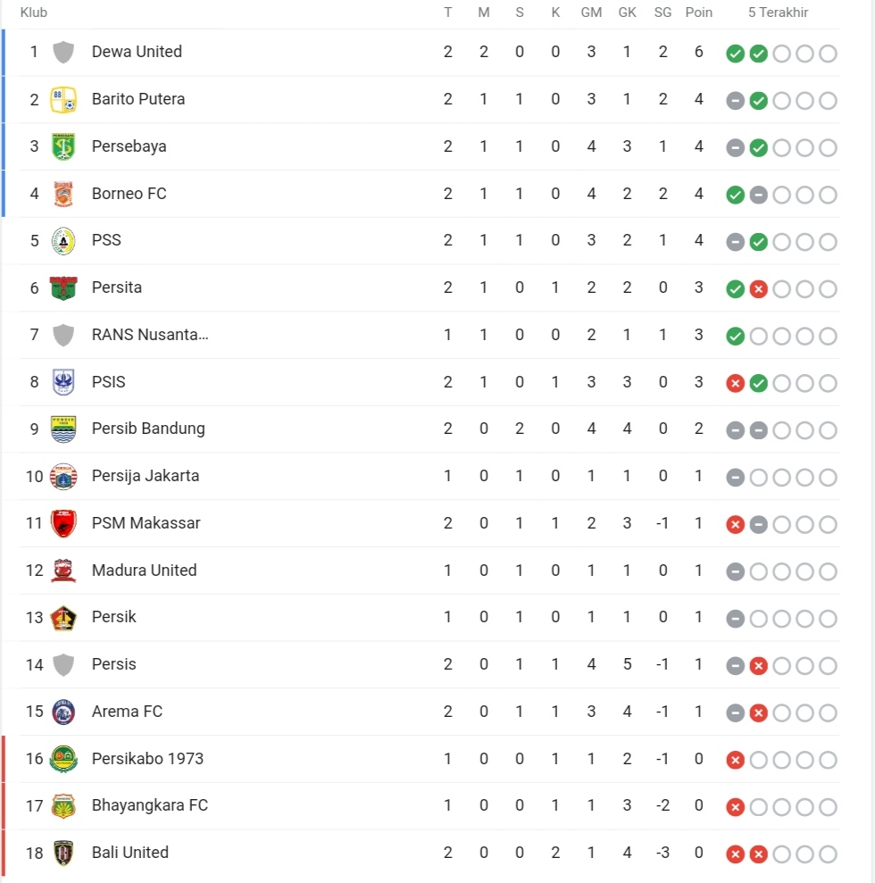The width and height of the screenshot is (875, 883).
Task: Open the Persikabo 1973 team link
Action: click(147, 759)
